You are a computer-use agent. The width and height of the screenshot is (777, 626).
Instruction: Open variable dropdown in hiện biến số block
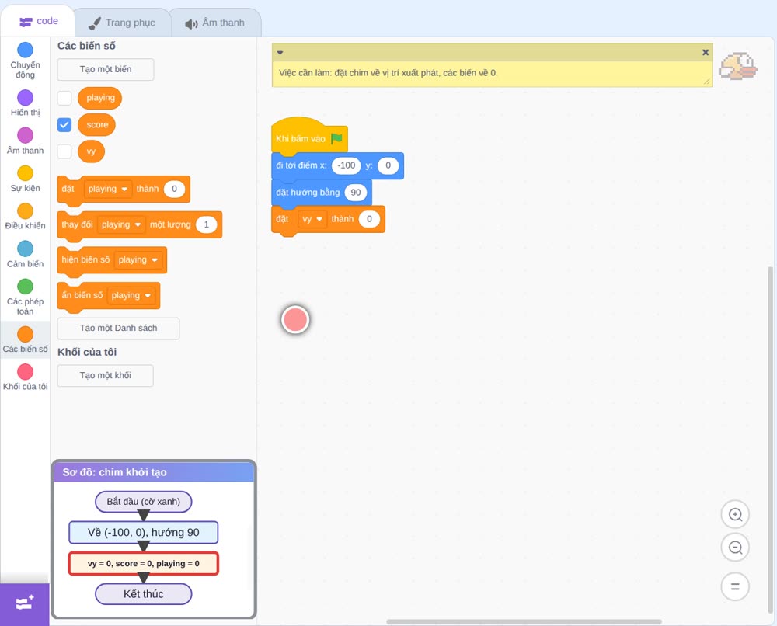(138, 260)
